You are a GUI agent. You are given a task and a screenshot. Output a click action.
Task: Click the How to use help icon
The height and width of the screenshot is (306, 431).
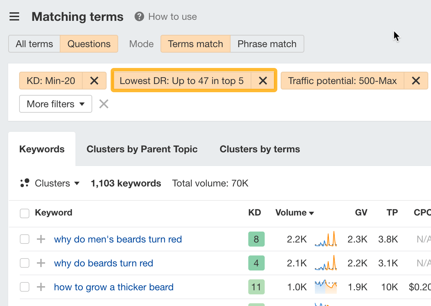[x=139, y=16]
